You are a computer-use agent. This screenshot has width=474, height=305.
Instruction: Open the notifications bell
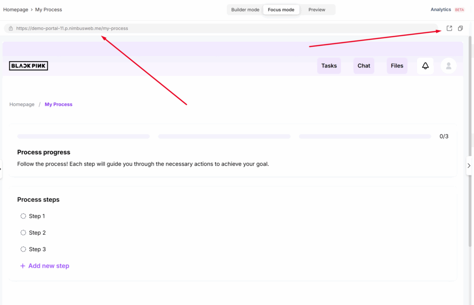coord(425,66)
